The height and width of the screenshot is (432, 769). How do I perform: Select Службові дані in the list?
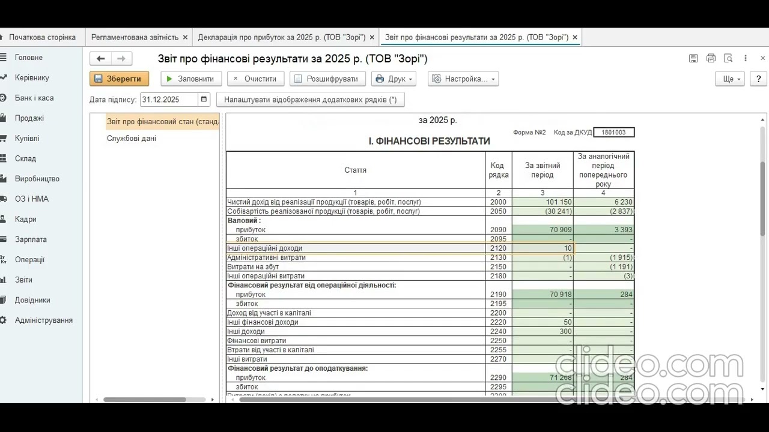point(132,139)
